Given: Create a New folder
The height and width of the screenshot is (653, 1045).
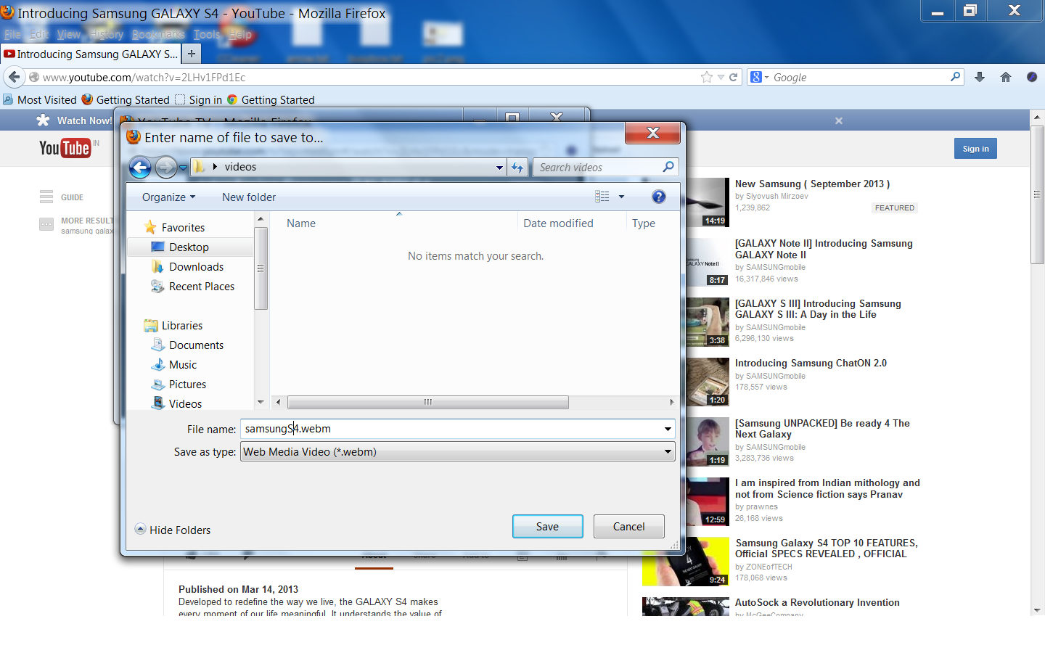Looking at the screenshot, I should 249,197.
